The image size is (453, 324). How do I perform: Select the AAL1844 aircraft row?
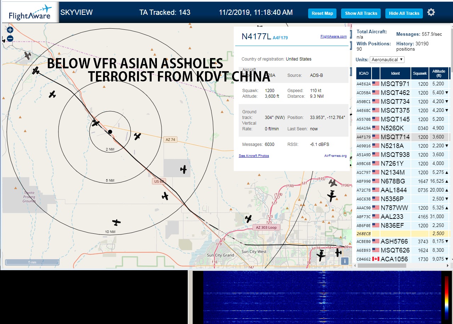click(403, 190)
